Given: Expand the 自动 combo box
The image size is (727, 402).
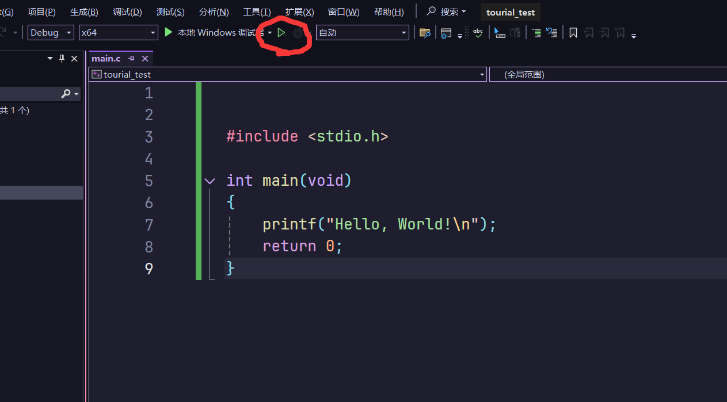Looking at the screenshot, I should pyautogui.click(x=363, y=33).
